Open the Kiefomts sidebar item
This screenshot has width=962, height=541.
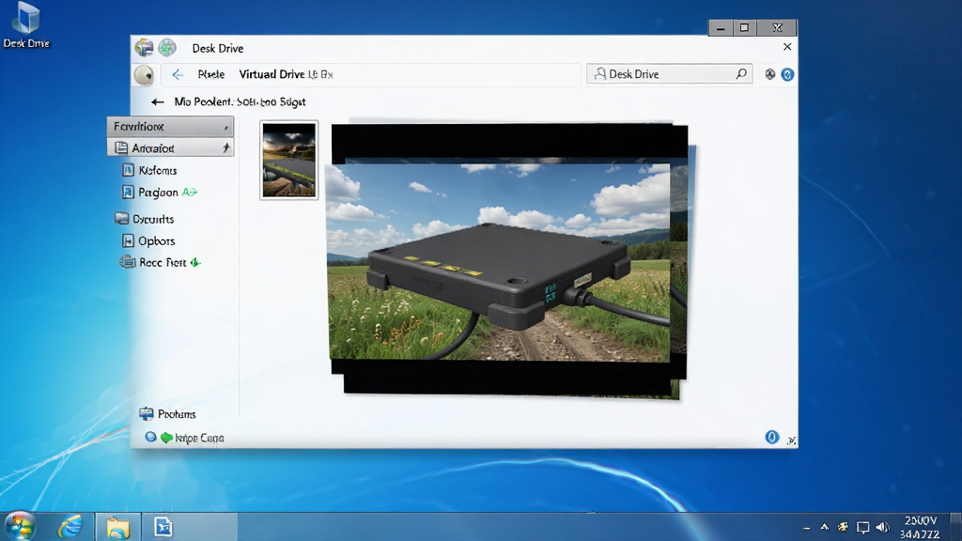pyautogui.click(x=149, y=170)
